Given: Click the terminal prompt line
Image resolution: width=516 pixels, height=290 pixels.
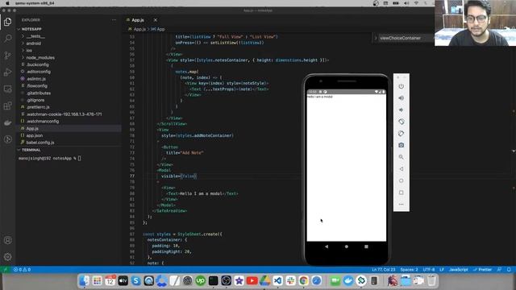Looking at the screenshot, I should point(49,159).
